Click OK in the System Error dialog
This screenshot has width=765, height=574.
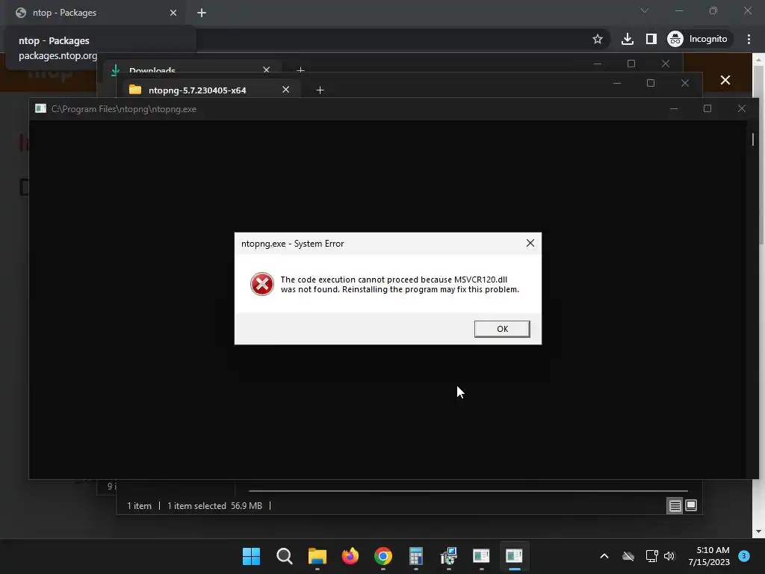(x=502, y=329)
